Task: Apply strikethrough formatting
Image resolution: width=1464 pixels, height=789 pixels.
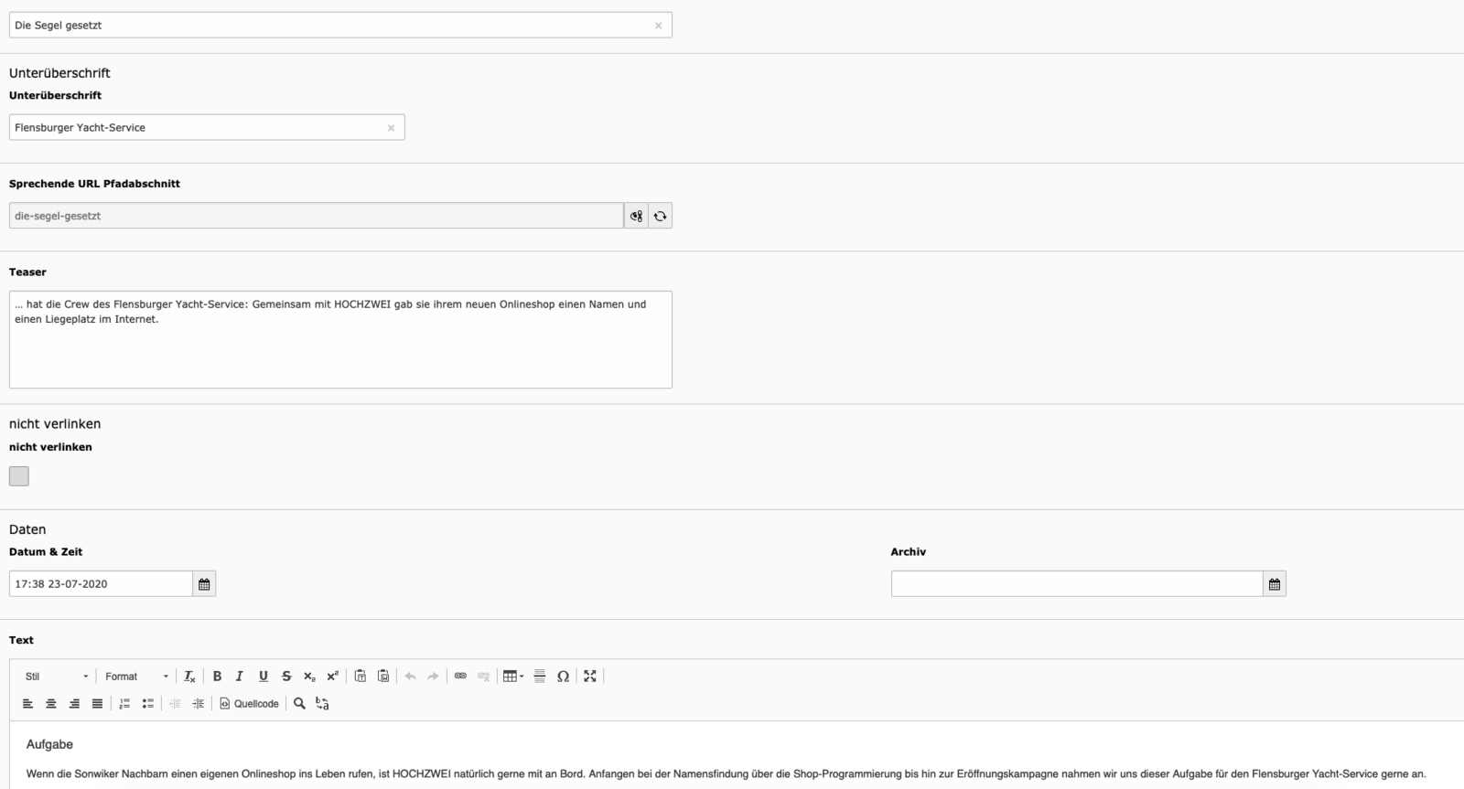Action: 286,677
